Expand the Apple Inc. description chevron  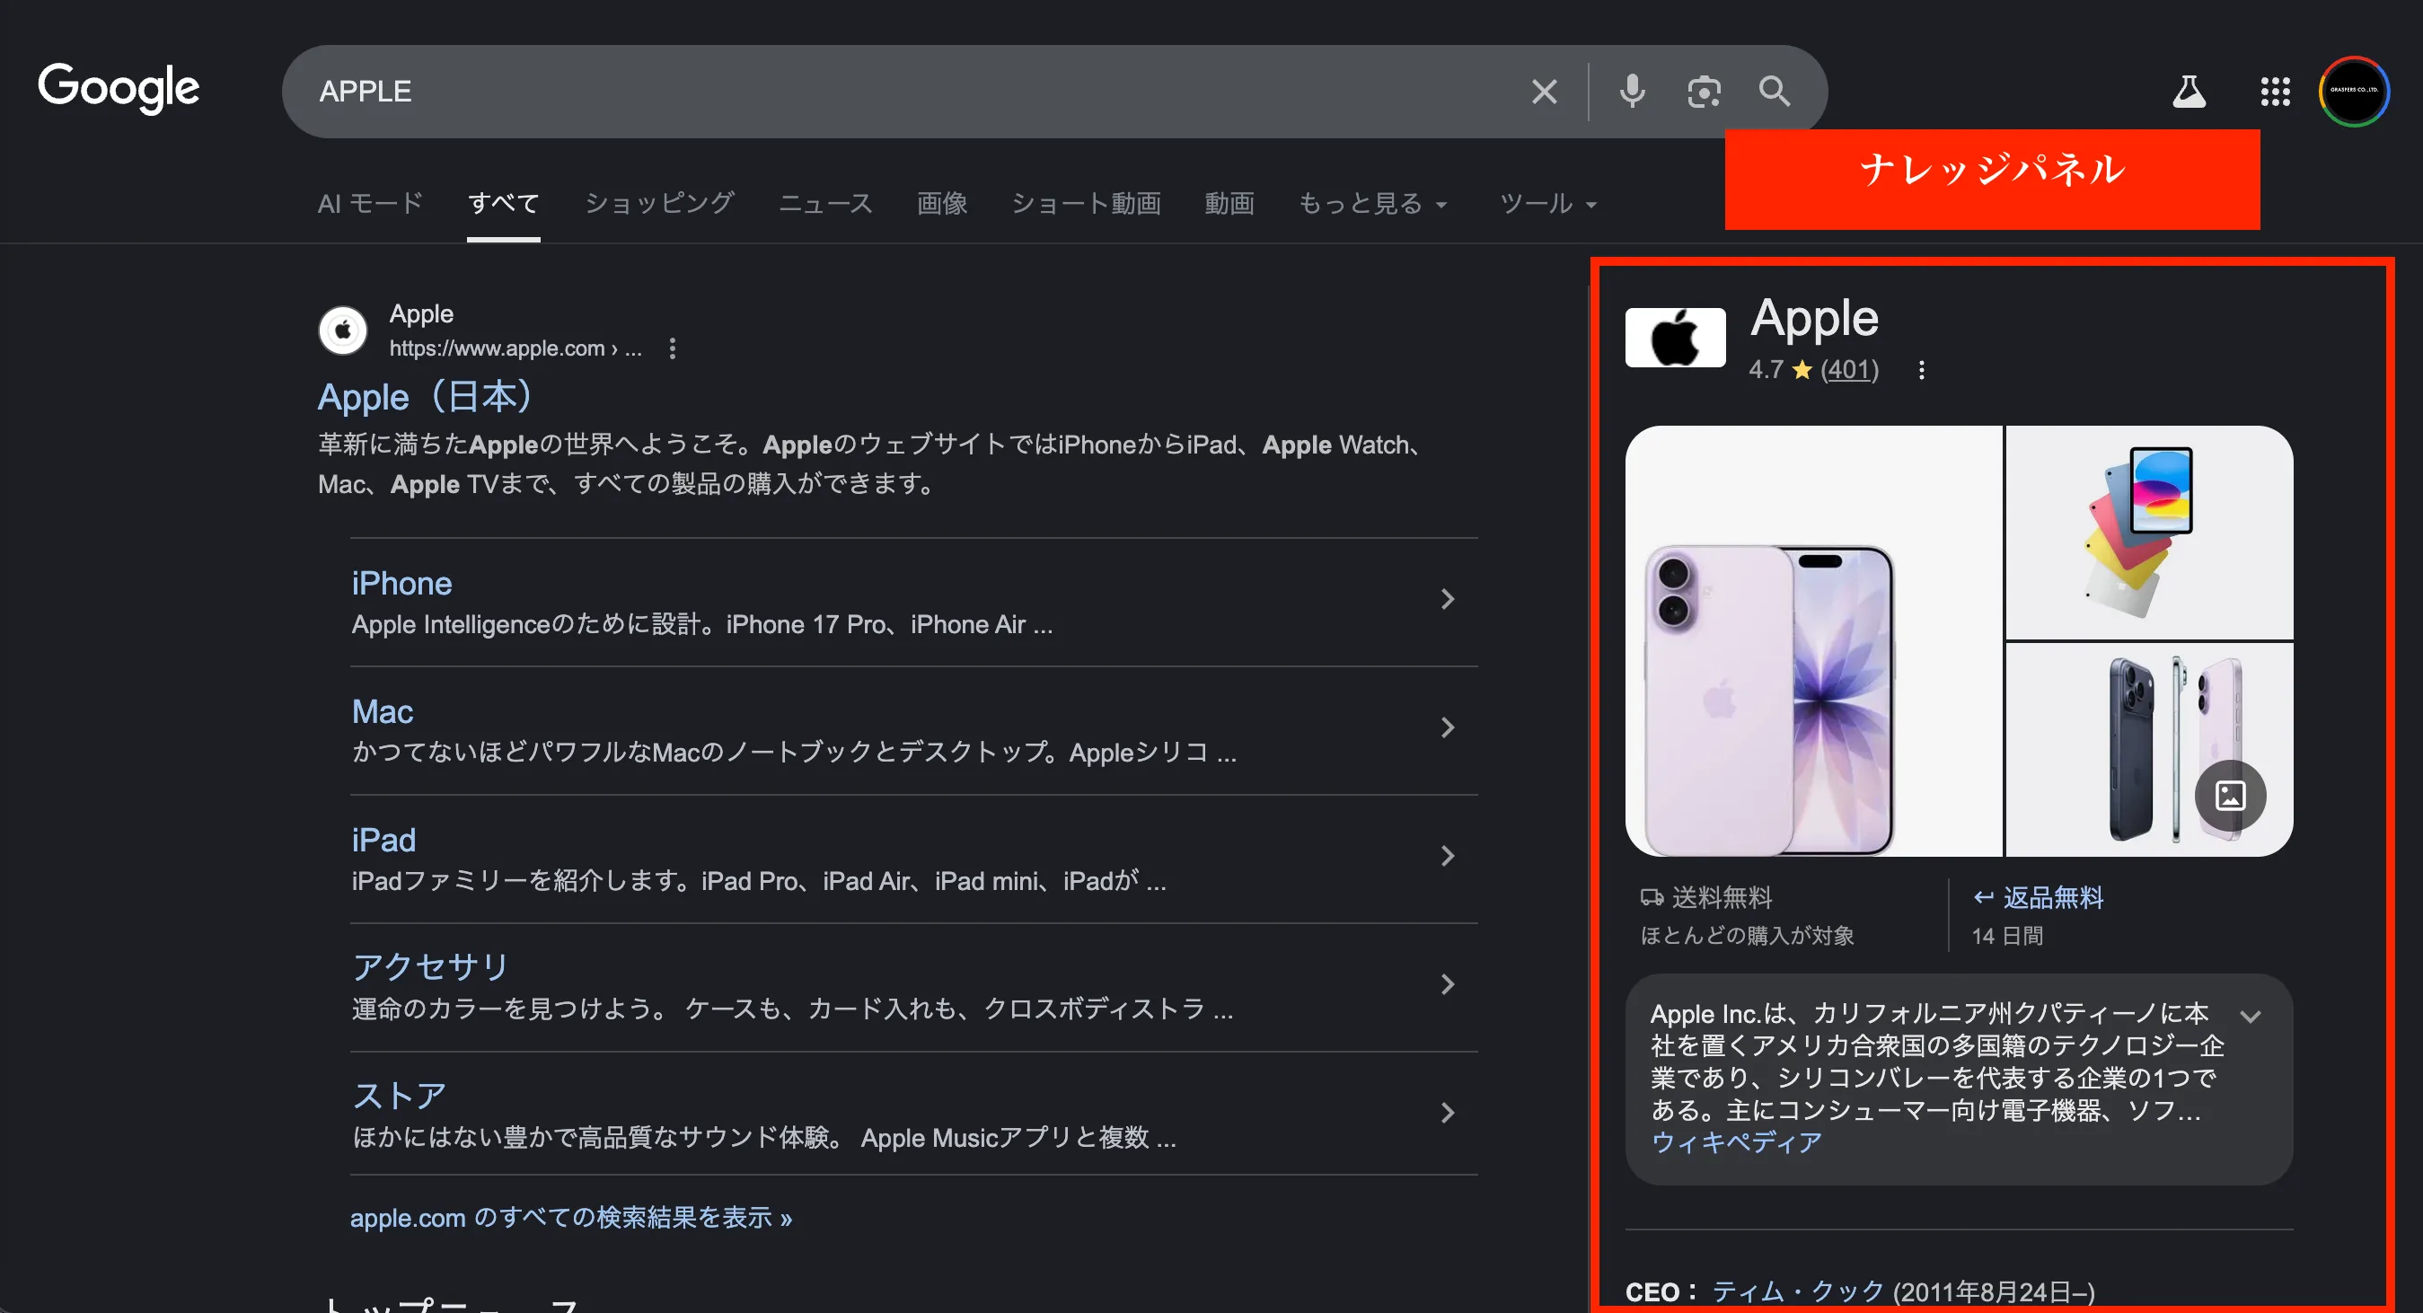point(2250,1016)
